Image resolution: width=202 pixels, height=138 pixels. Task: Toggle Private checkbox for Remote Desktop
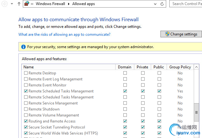click(x=143, y=73)
